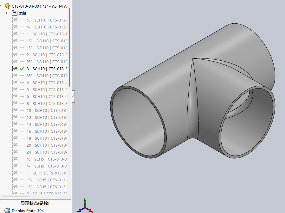Click the configuration icon beside 12 SCH10

(x=15, y=117)
